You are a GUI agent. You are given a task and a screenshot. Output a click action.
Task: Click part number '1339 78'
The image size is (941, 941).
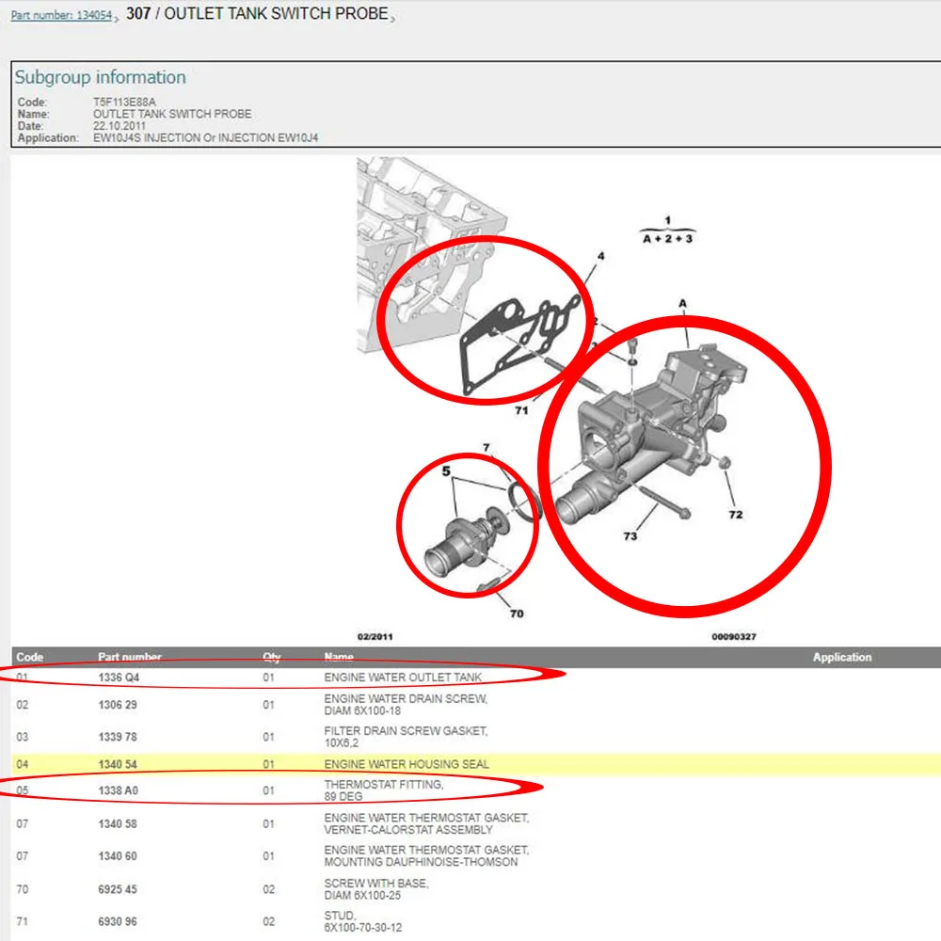118,737
